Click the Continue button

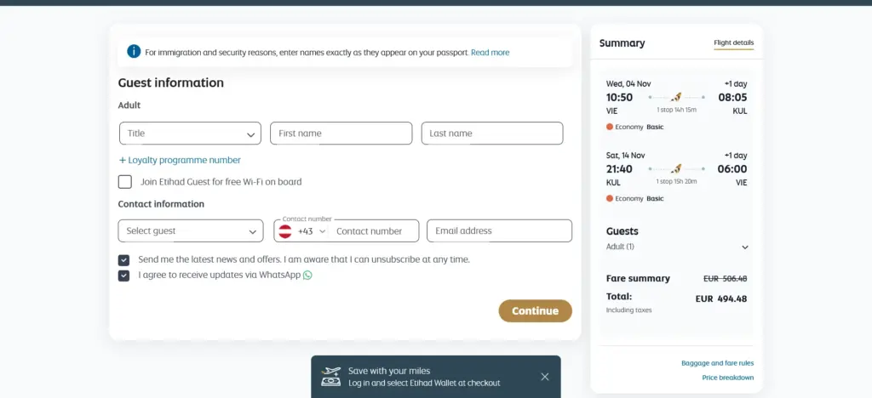tap(535, 311)
